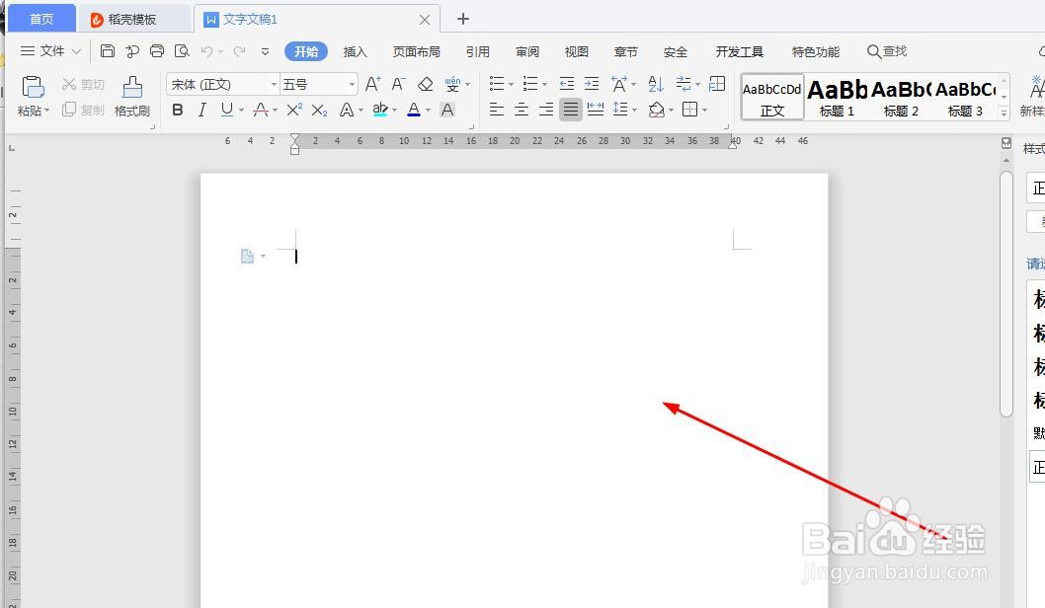Click the Sort A-Z icon

click(x=656, y=83)
